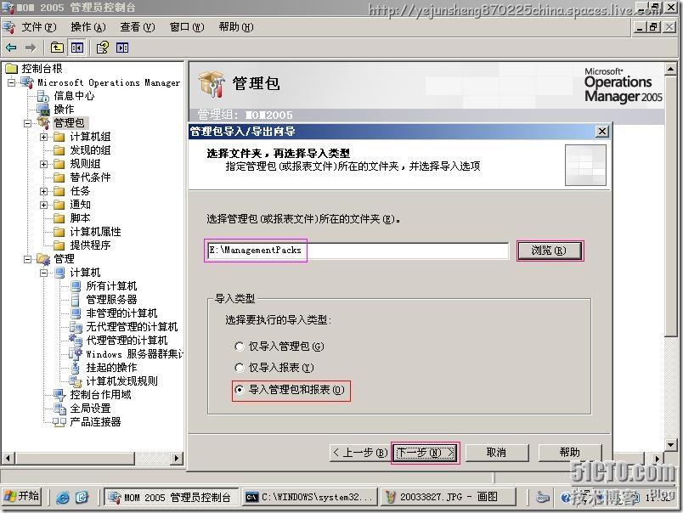Expand the 通知 tree node

pos(43,205)
